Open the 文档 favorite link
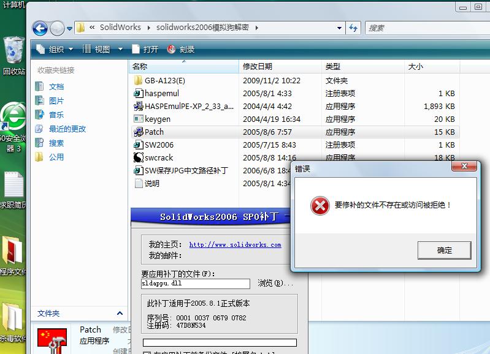 coord(56,86)
